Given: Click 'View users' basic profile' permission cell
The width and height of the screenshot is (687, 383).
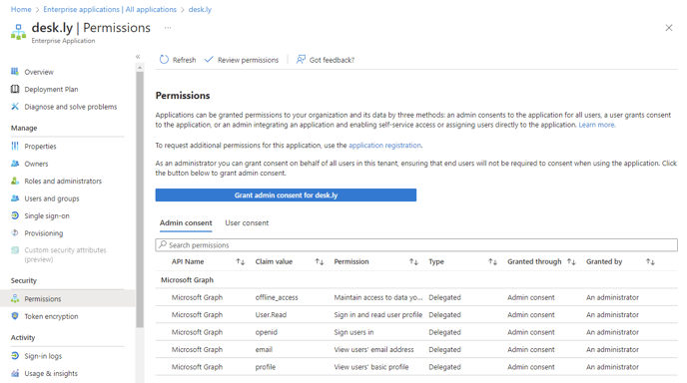Looking at the screenshot, I should [x=371, y=367].
